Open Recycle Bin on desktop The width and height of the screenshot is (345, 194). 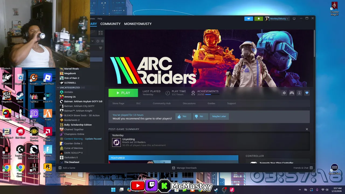20,79
